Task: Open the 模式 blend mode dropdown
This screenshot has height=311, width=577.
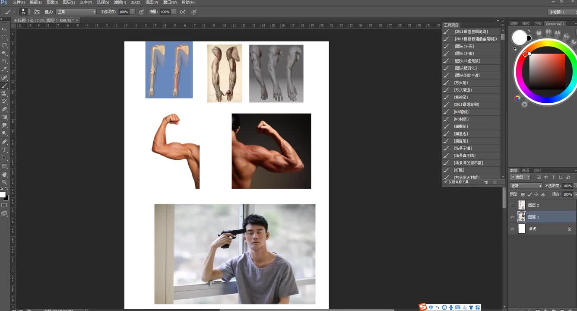Action: coord(76,12)
